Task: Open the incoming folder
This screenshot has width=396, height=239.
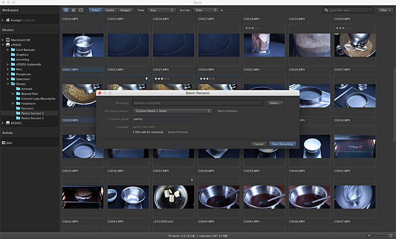Action: (x=20, y=59)
